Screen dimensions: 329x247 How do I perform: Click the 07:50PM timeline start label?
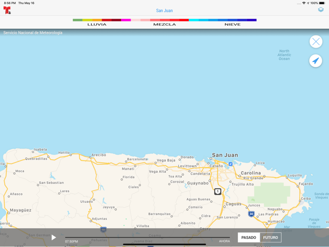71,241
